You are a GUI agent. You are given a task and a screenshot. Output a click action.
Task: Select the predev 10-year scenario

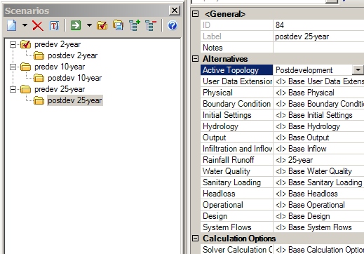(60, 67)
